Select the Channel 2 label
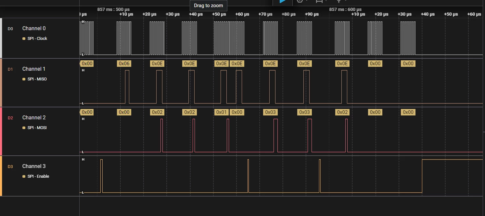This screenshot has width=485, height=216. (x=34, y=118)
